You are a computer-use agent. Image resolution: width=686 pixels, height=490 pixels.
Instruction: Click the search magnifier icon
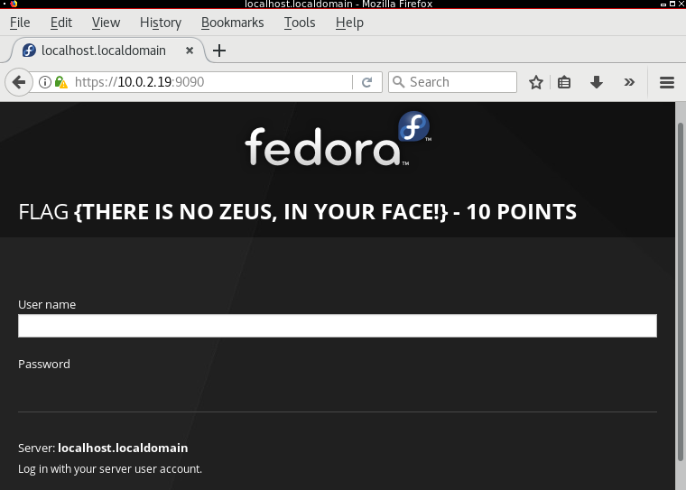[x=398, y=82]
